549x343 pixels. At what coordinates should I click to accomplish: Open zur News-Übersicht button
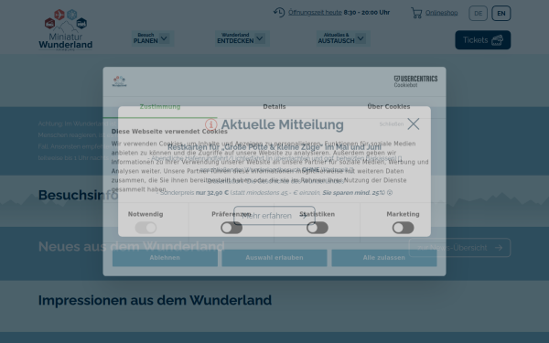[459, 248]
